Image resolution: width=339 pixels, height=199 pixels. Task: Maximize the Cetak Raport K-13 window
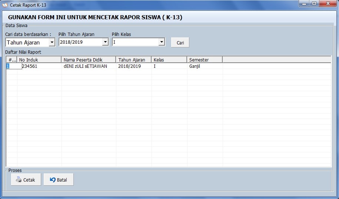(x=314, y=3)
